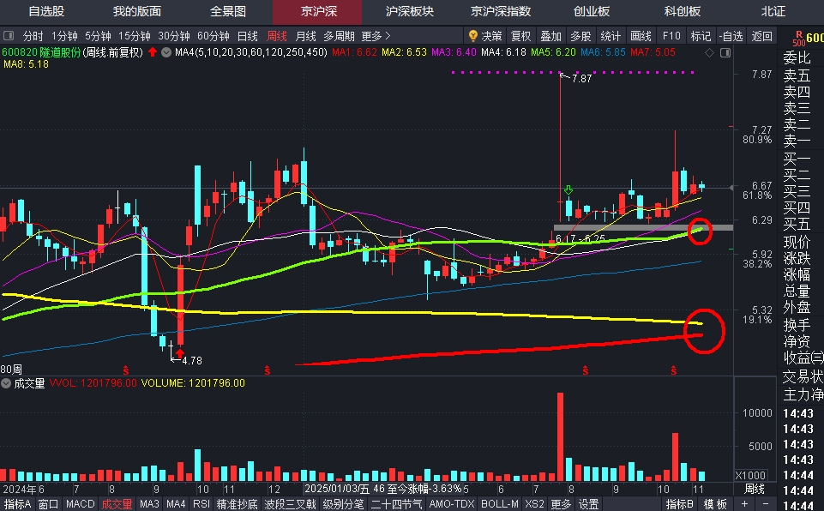Open the 科创板 tab
Viewport: 824px width, 511px height.
point(683,11)
